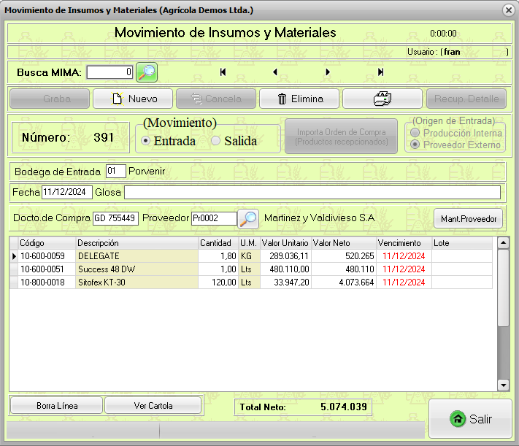Click the Total Neto value 5.074.039
This screenshot has height=446, width=519.
point(344,407)
